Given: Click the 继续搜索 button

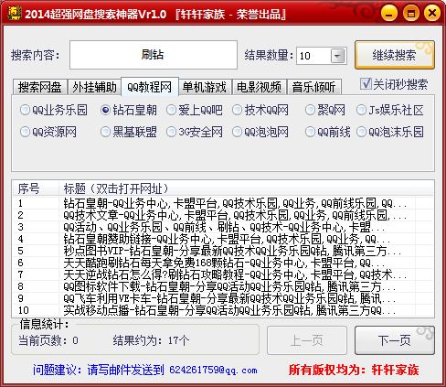Looking at the screenshot, I should pyautogui.click(x=395, y=55).
